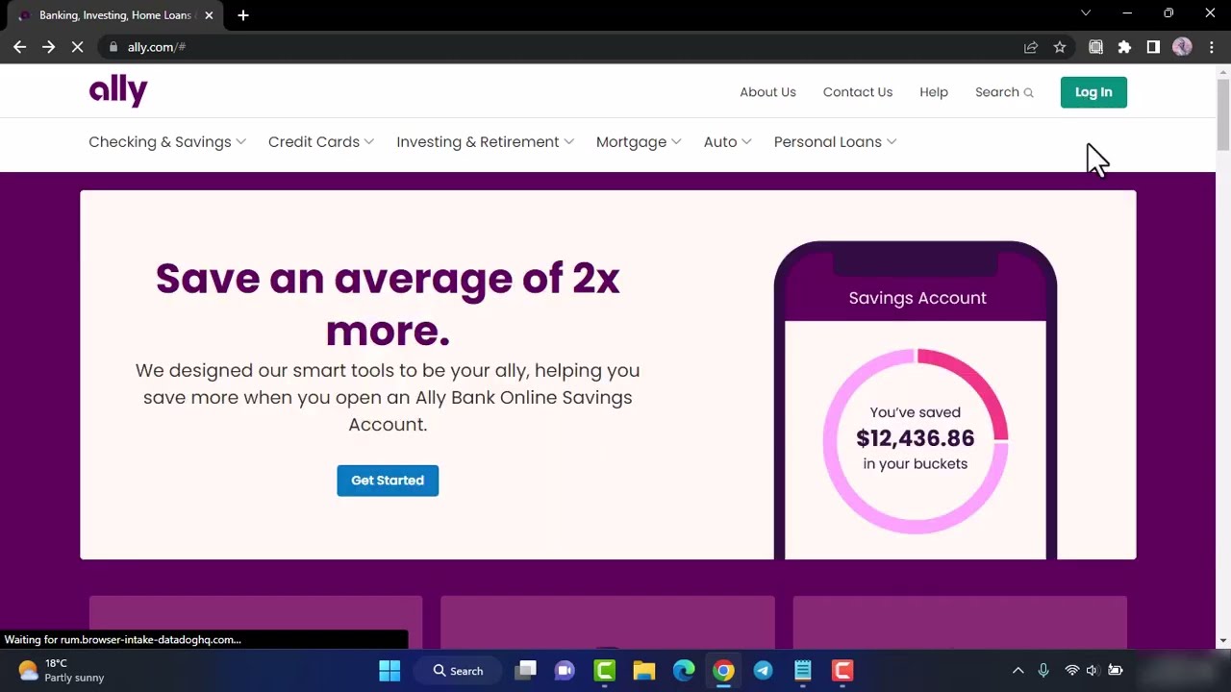
Task: Expand the Auto menu
Action: coord(728,142)
